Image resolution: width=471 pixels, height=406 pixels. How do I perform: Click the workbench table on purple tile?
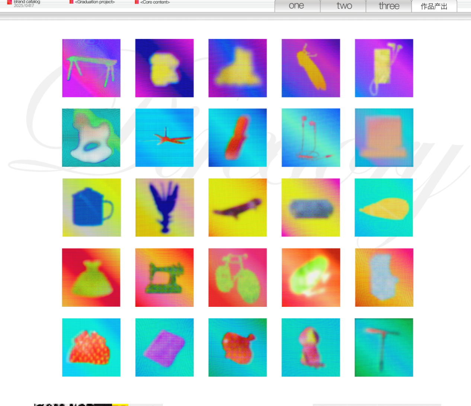pos(91,68)
